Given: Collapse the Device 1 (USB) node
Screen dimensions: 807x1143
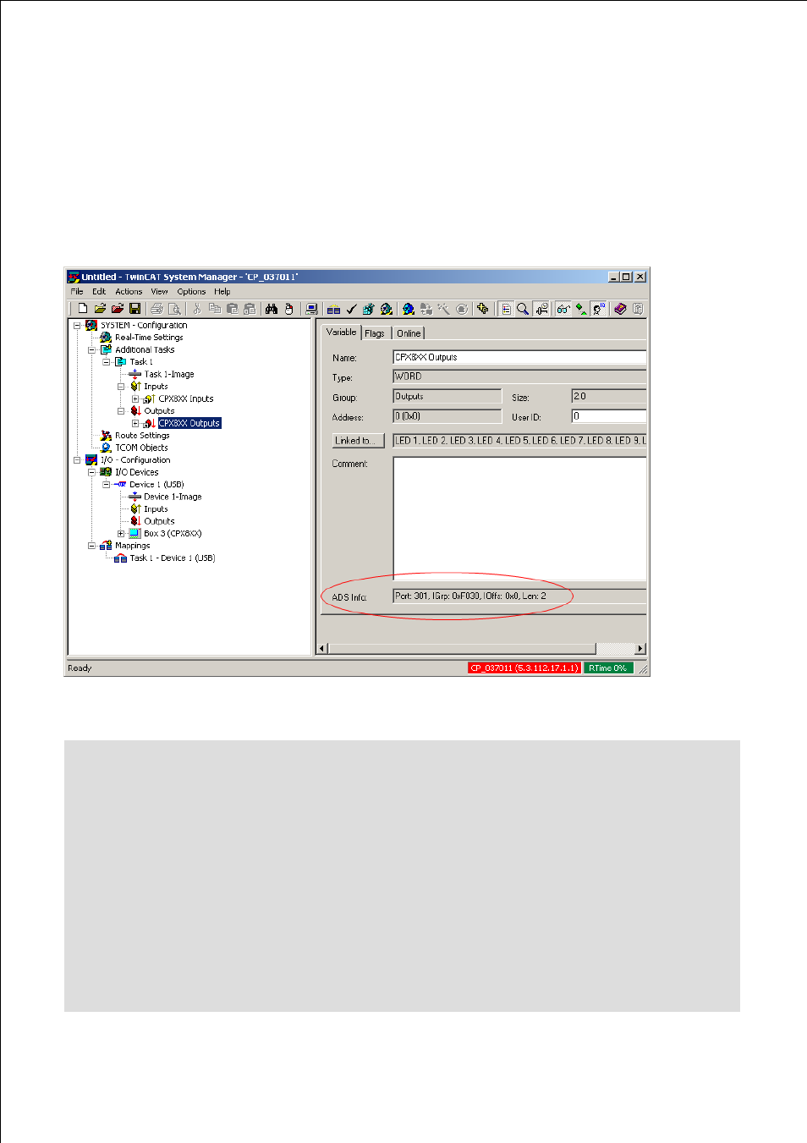Looking at the screenshot, I should pyautogui.click(x=106, y=485).
